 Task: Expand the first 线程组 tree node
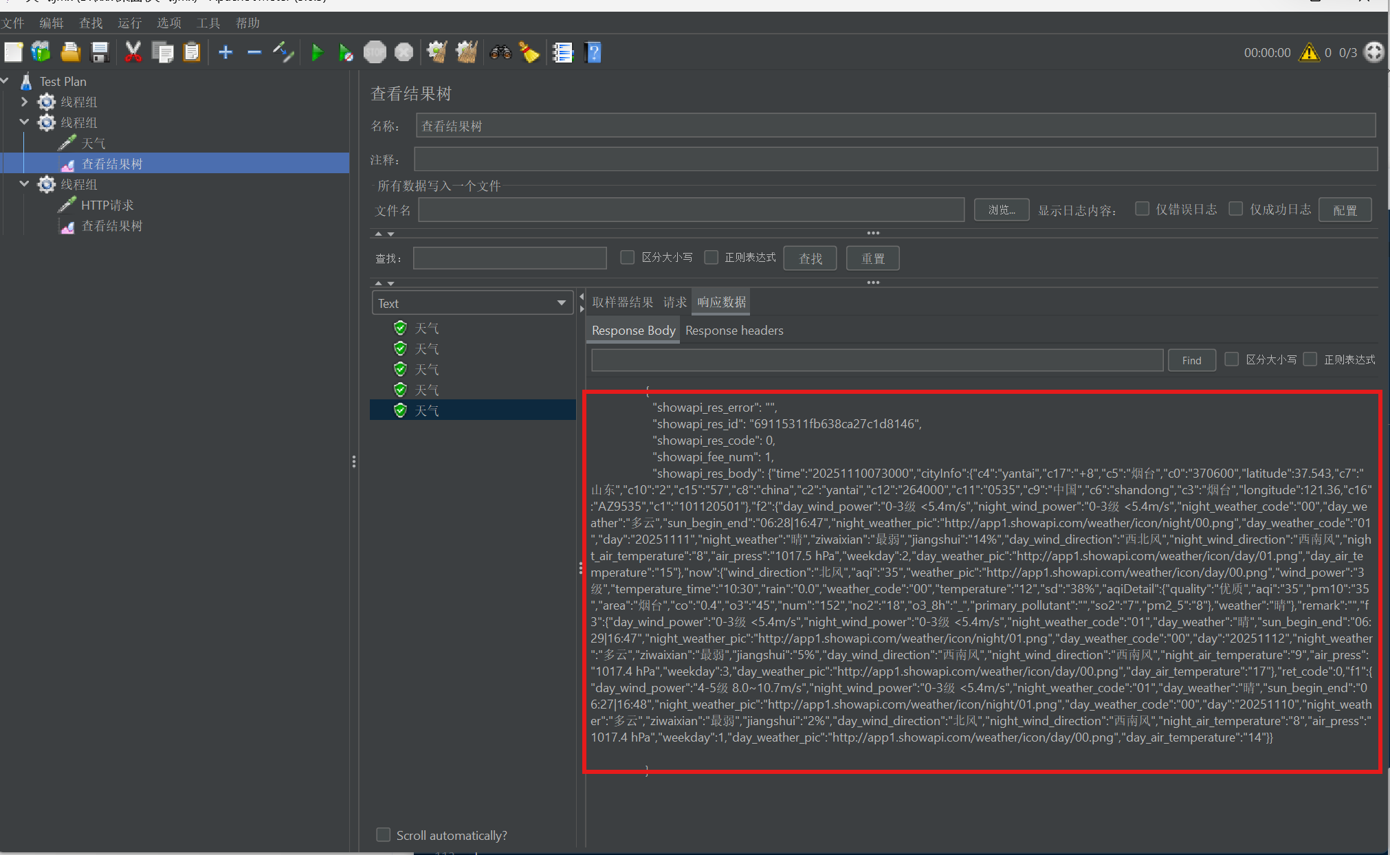25,102
